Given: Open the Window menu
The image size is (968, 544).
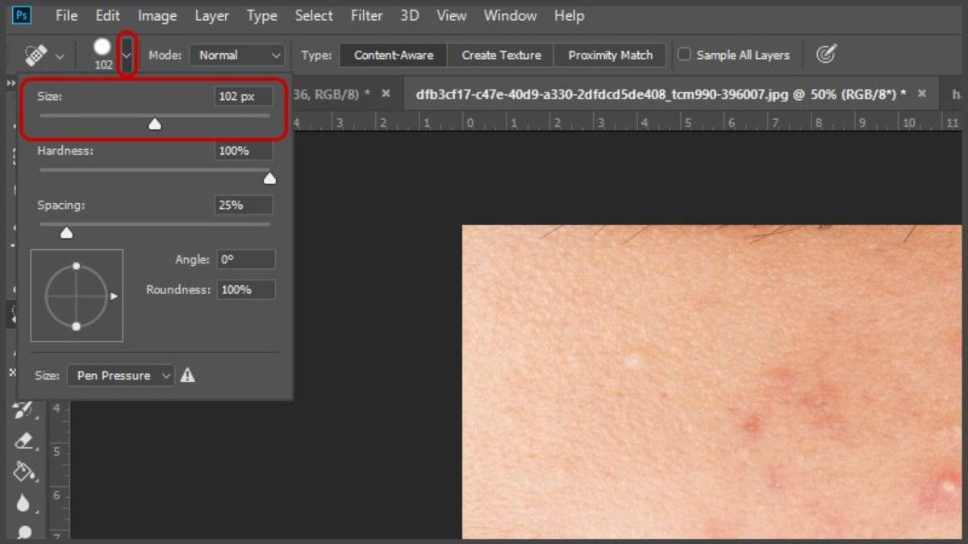Looking at the screenshot, I should click(x=511, y=15).
